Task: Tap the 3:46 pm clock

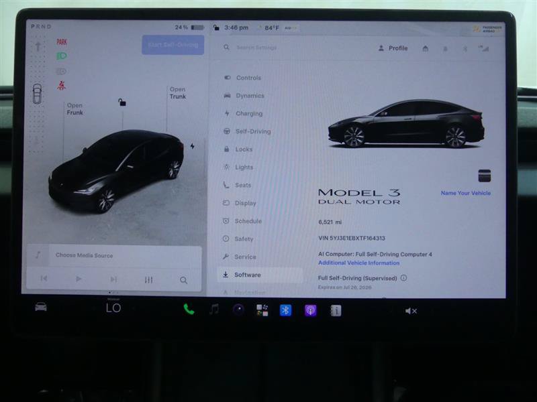Action: tap(236, 27)
